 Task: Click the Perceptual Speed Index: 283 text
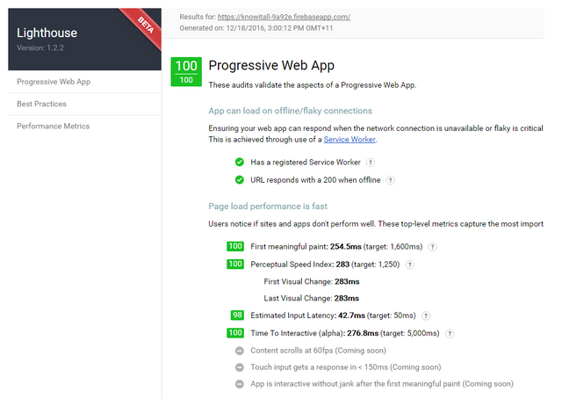(x=325, y=265)
